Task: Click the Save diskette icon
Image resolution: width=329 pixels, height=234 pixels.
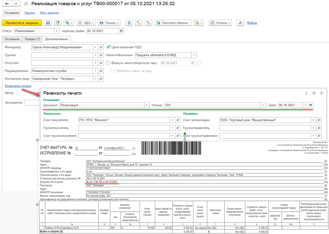Action: tap(48, 23)
